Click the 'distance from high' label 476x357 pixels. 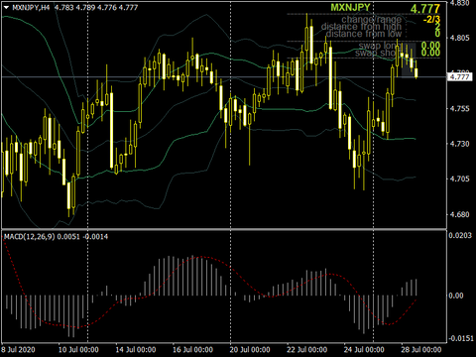click(x=361, y=27)
